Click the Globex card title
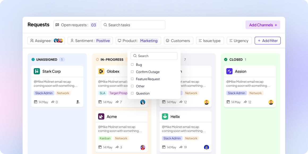The height and width of the screenshot is (154, 308). pyautogui.click(x=113, y=71)
